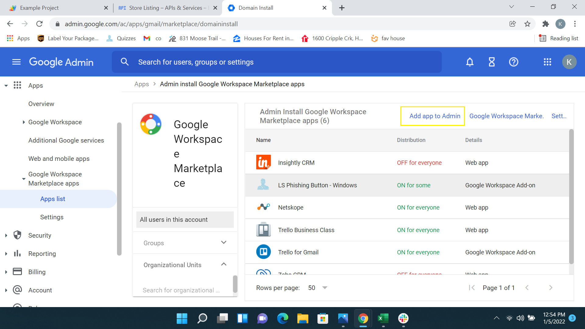Image resolution: width=585 pixels, height=329 pixels.
Task: Expand the Google Workspace tree item
Action: pos(24,122)
